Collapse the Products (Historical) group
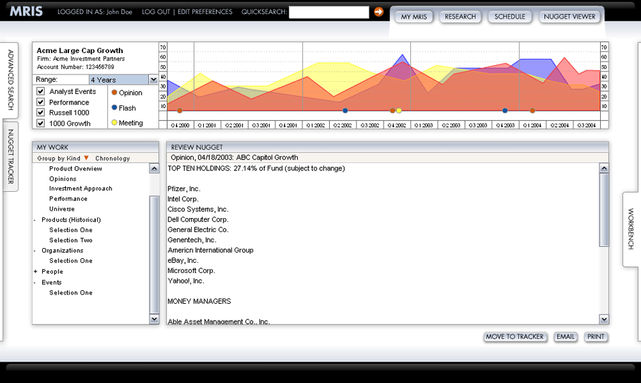 35,220
